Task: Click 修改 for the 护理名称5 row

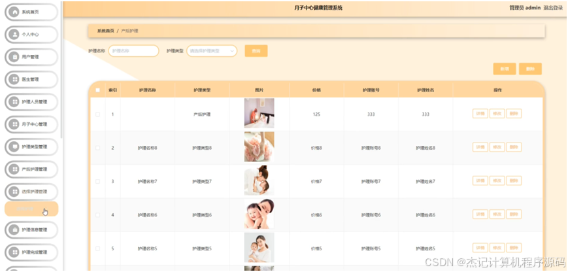Action: pos(497,248)
